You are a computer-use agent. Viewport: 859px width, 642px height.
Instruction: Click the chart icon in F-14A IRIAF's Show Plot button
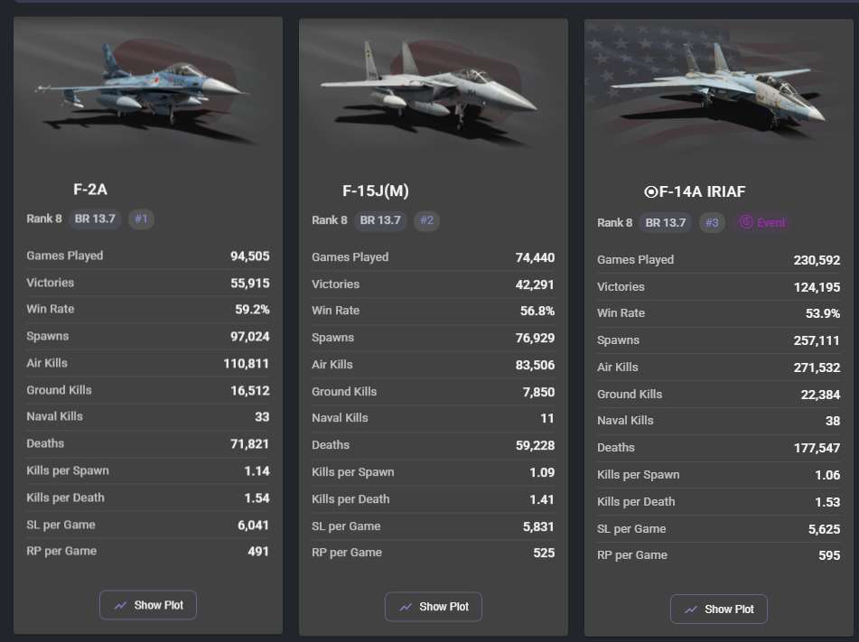point(691,609)
